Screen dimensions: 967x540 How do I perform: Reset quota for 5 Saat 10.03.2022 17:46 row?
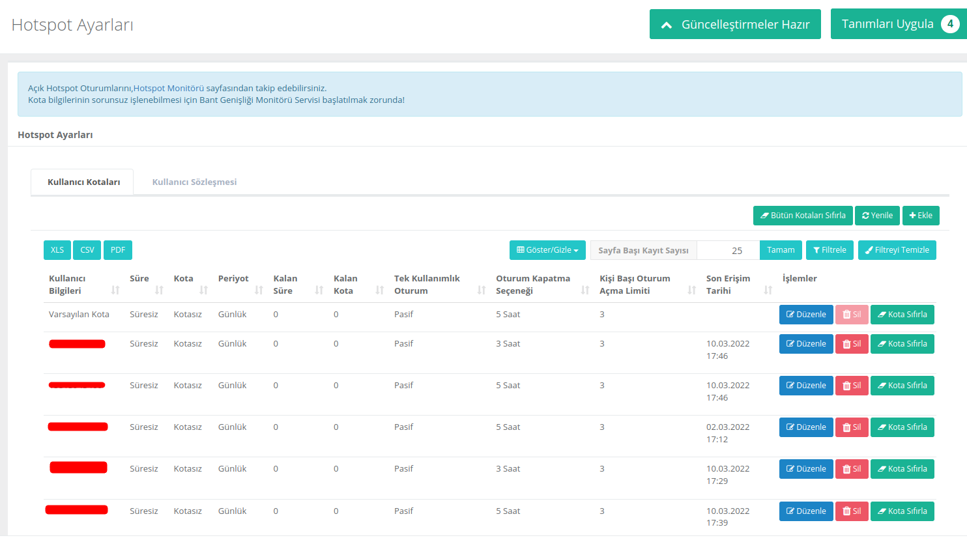pyautogui.click(x=902, y=386)
